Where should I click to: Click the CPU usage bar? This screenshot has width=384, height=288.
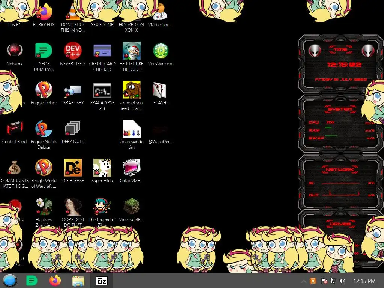coord(330,122)
